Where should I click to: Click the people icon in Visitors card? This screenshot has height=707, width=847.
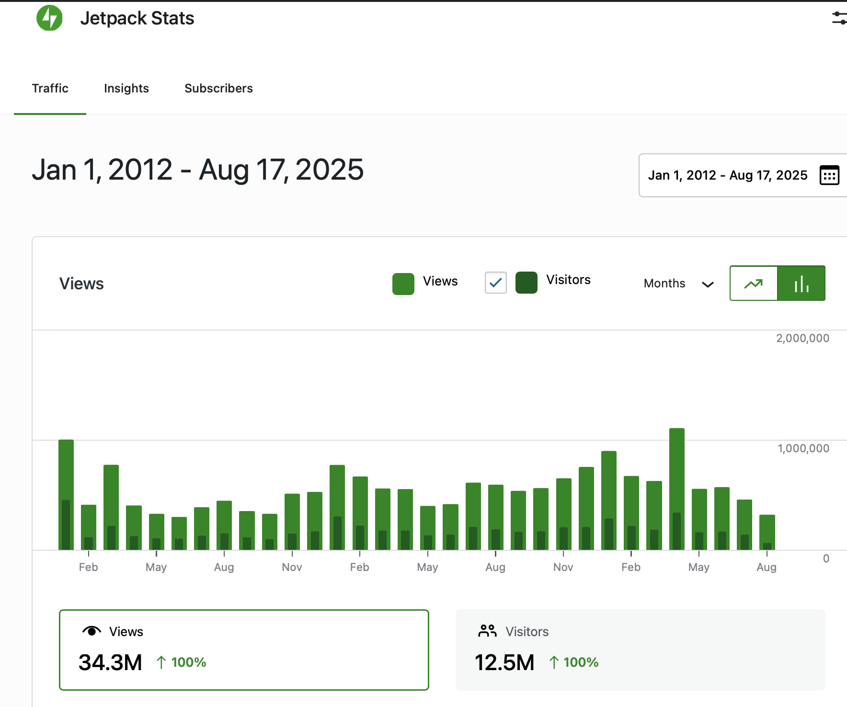click(x=487, y=631)
